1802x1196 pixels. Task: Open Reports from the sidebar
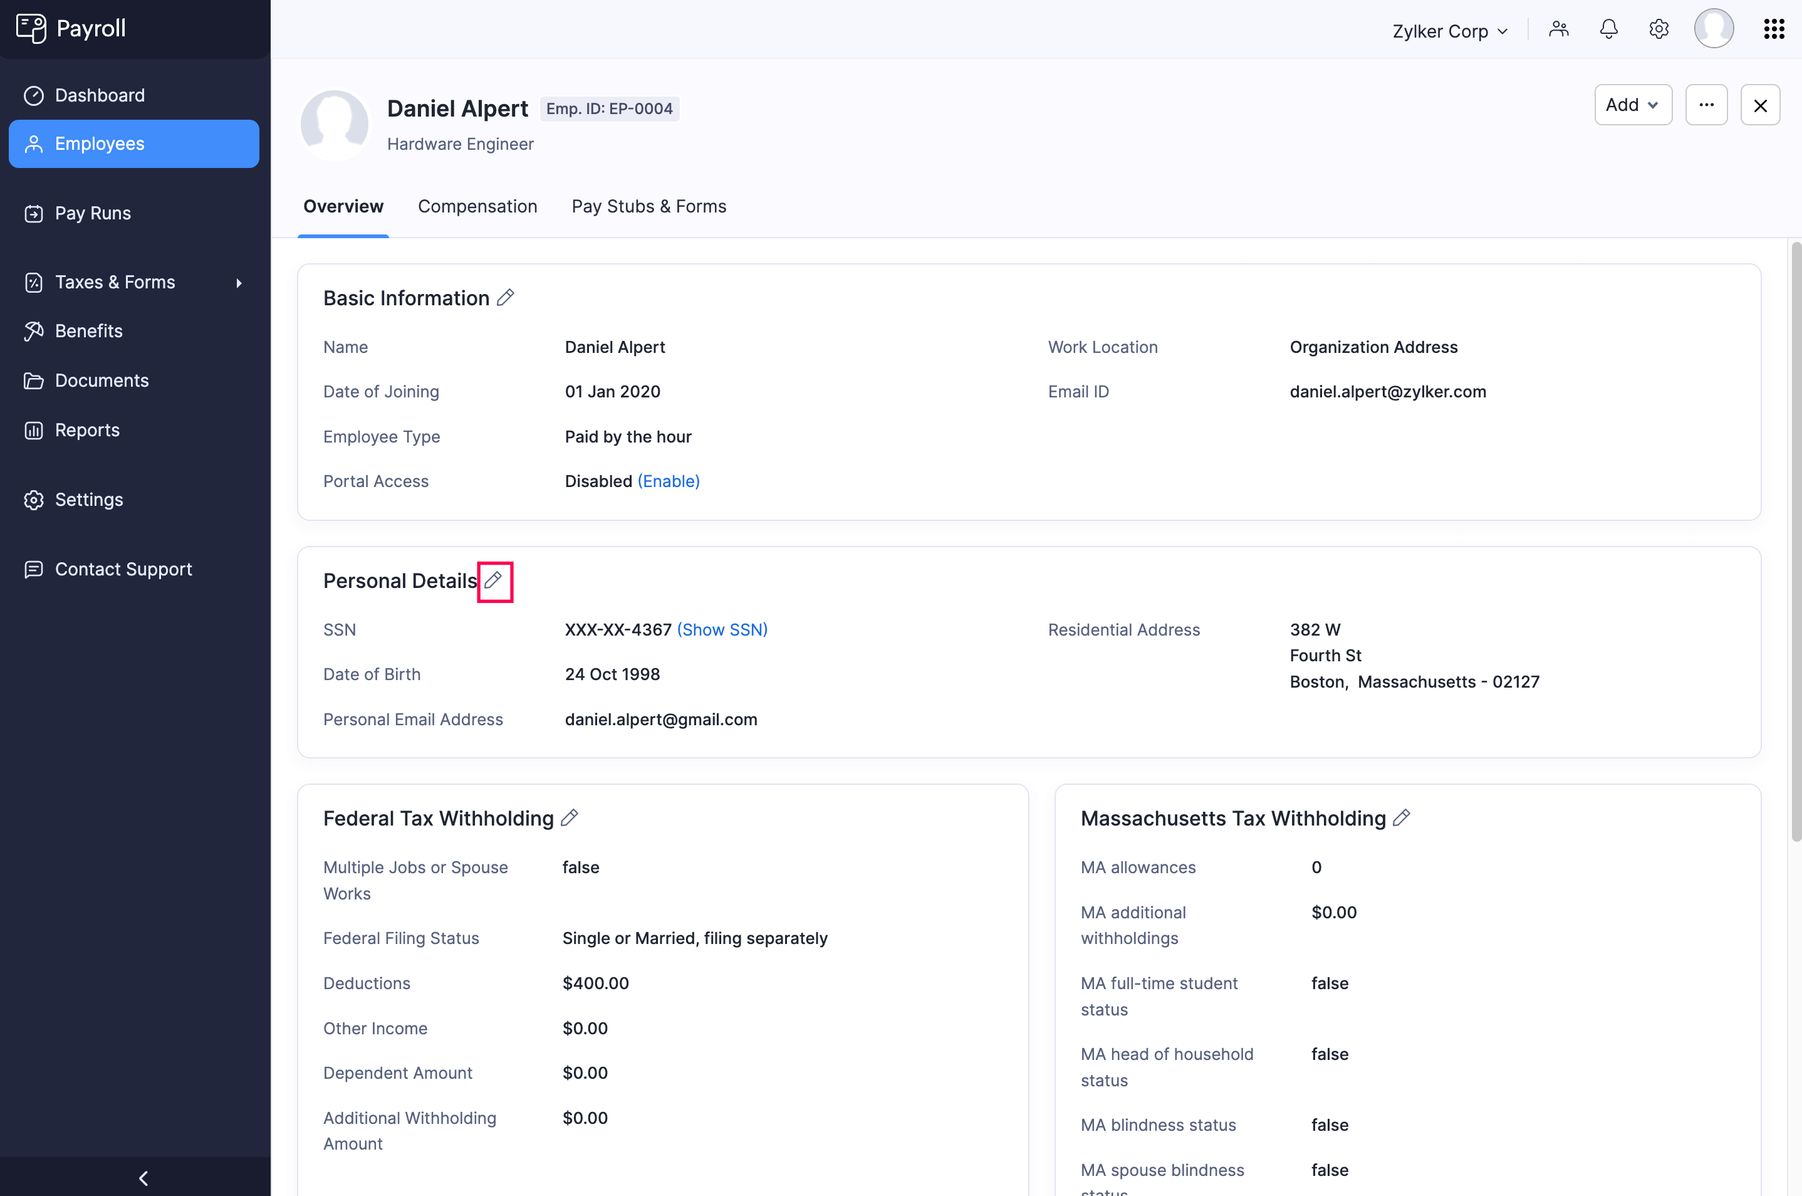87,430
